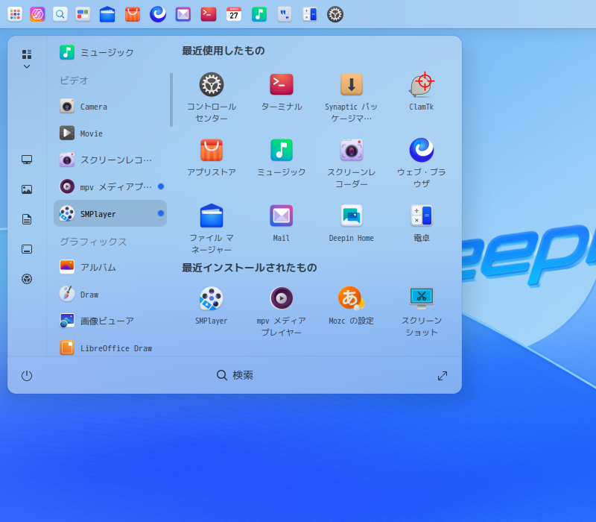Open LibreOffice Draw in the app list
Image resolution: width=596 pixels, height=522 pixels.
click(110, 348)
